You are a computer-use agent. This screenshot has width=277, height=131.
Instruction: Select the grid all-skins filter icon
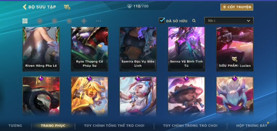click(25, 21)
